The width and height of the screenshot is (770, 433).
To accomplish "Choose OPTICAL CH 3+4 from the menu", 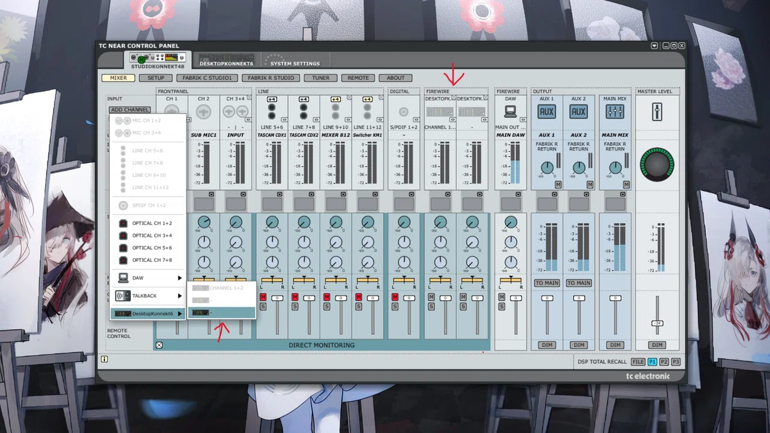I will pos(148,235).
